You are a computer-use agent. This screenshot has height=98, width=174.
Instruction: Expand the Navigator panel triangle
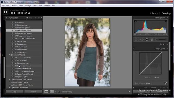[7, 18]
